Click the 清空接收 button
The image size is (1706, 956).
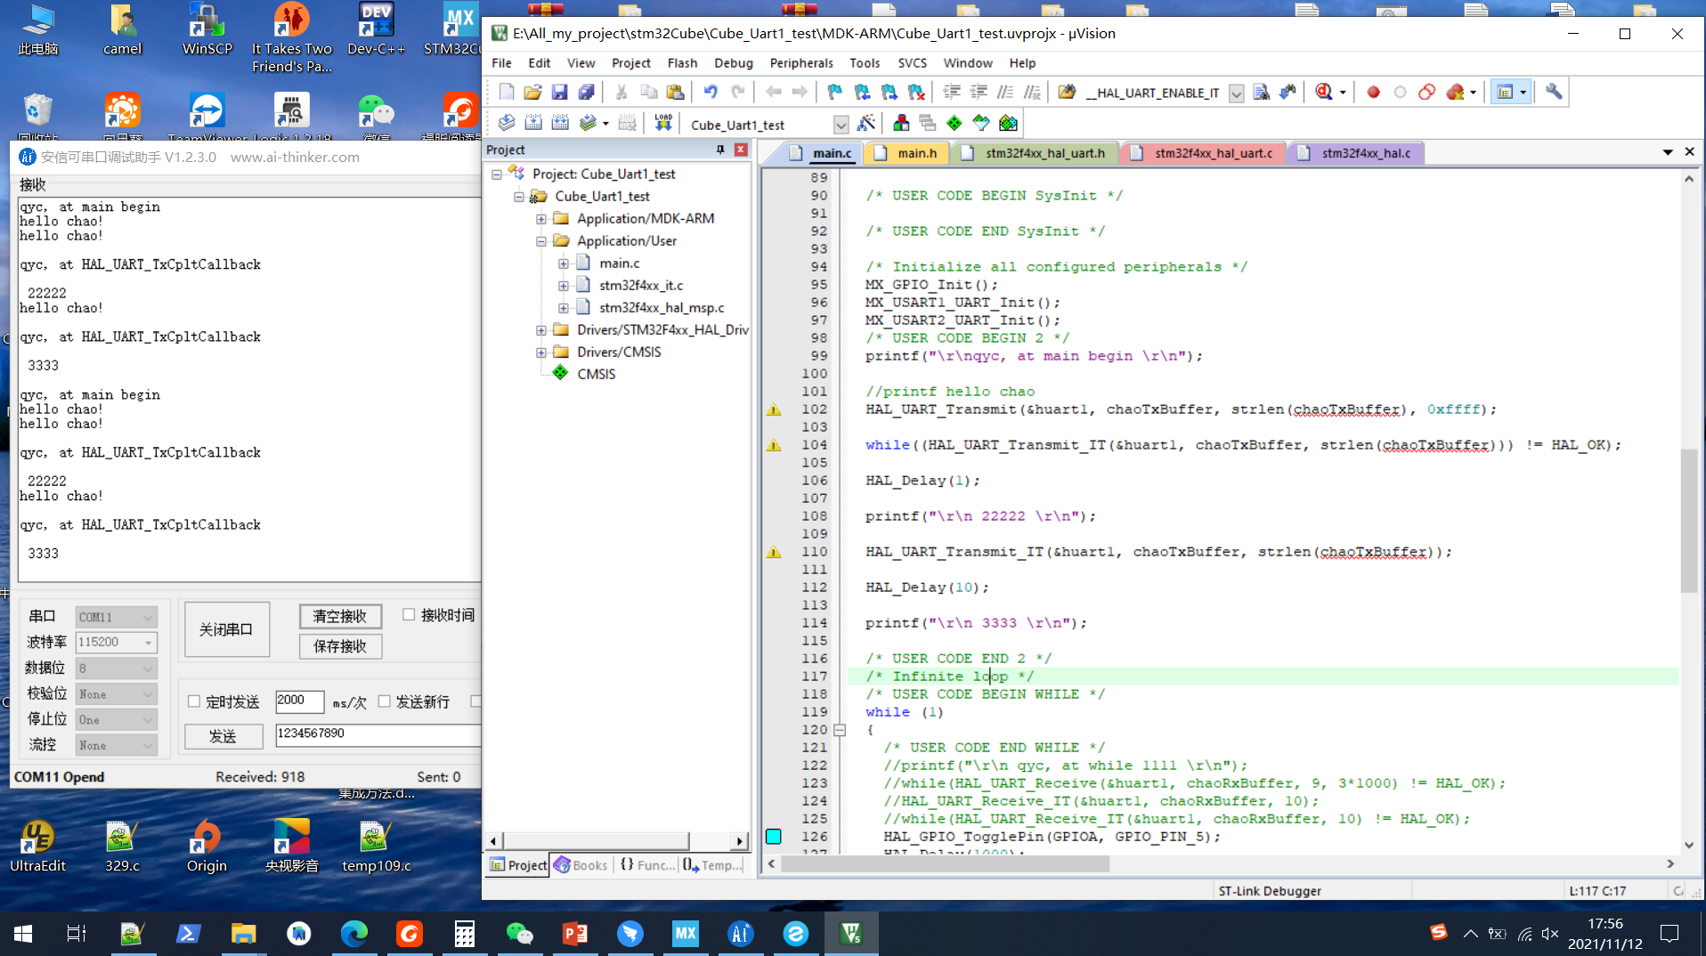[340, 616]
